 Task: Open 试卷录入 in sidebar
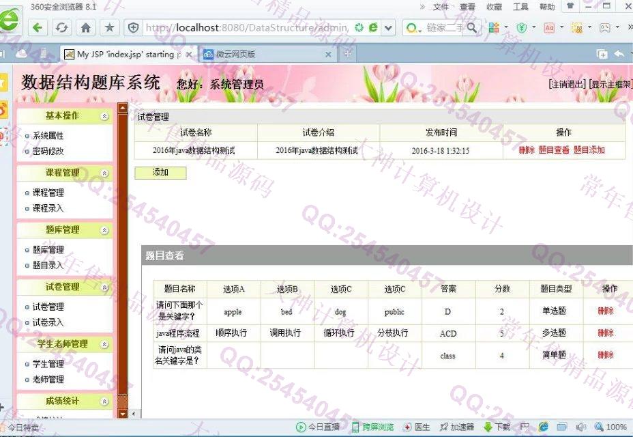(48, 322)
